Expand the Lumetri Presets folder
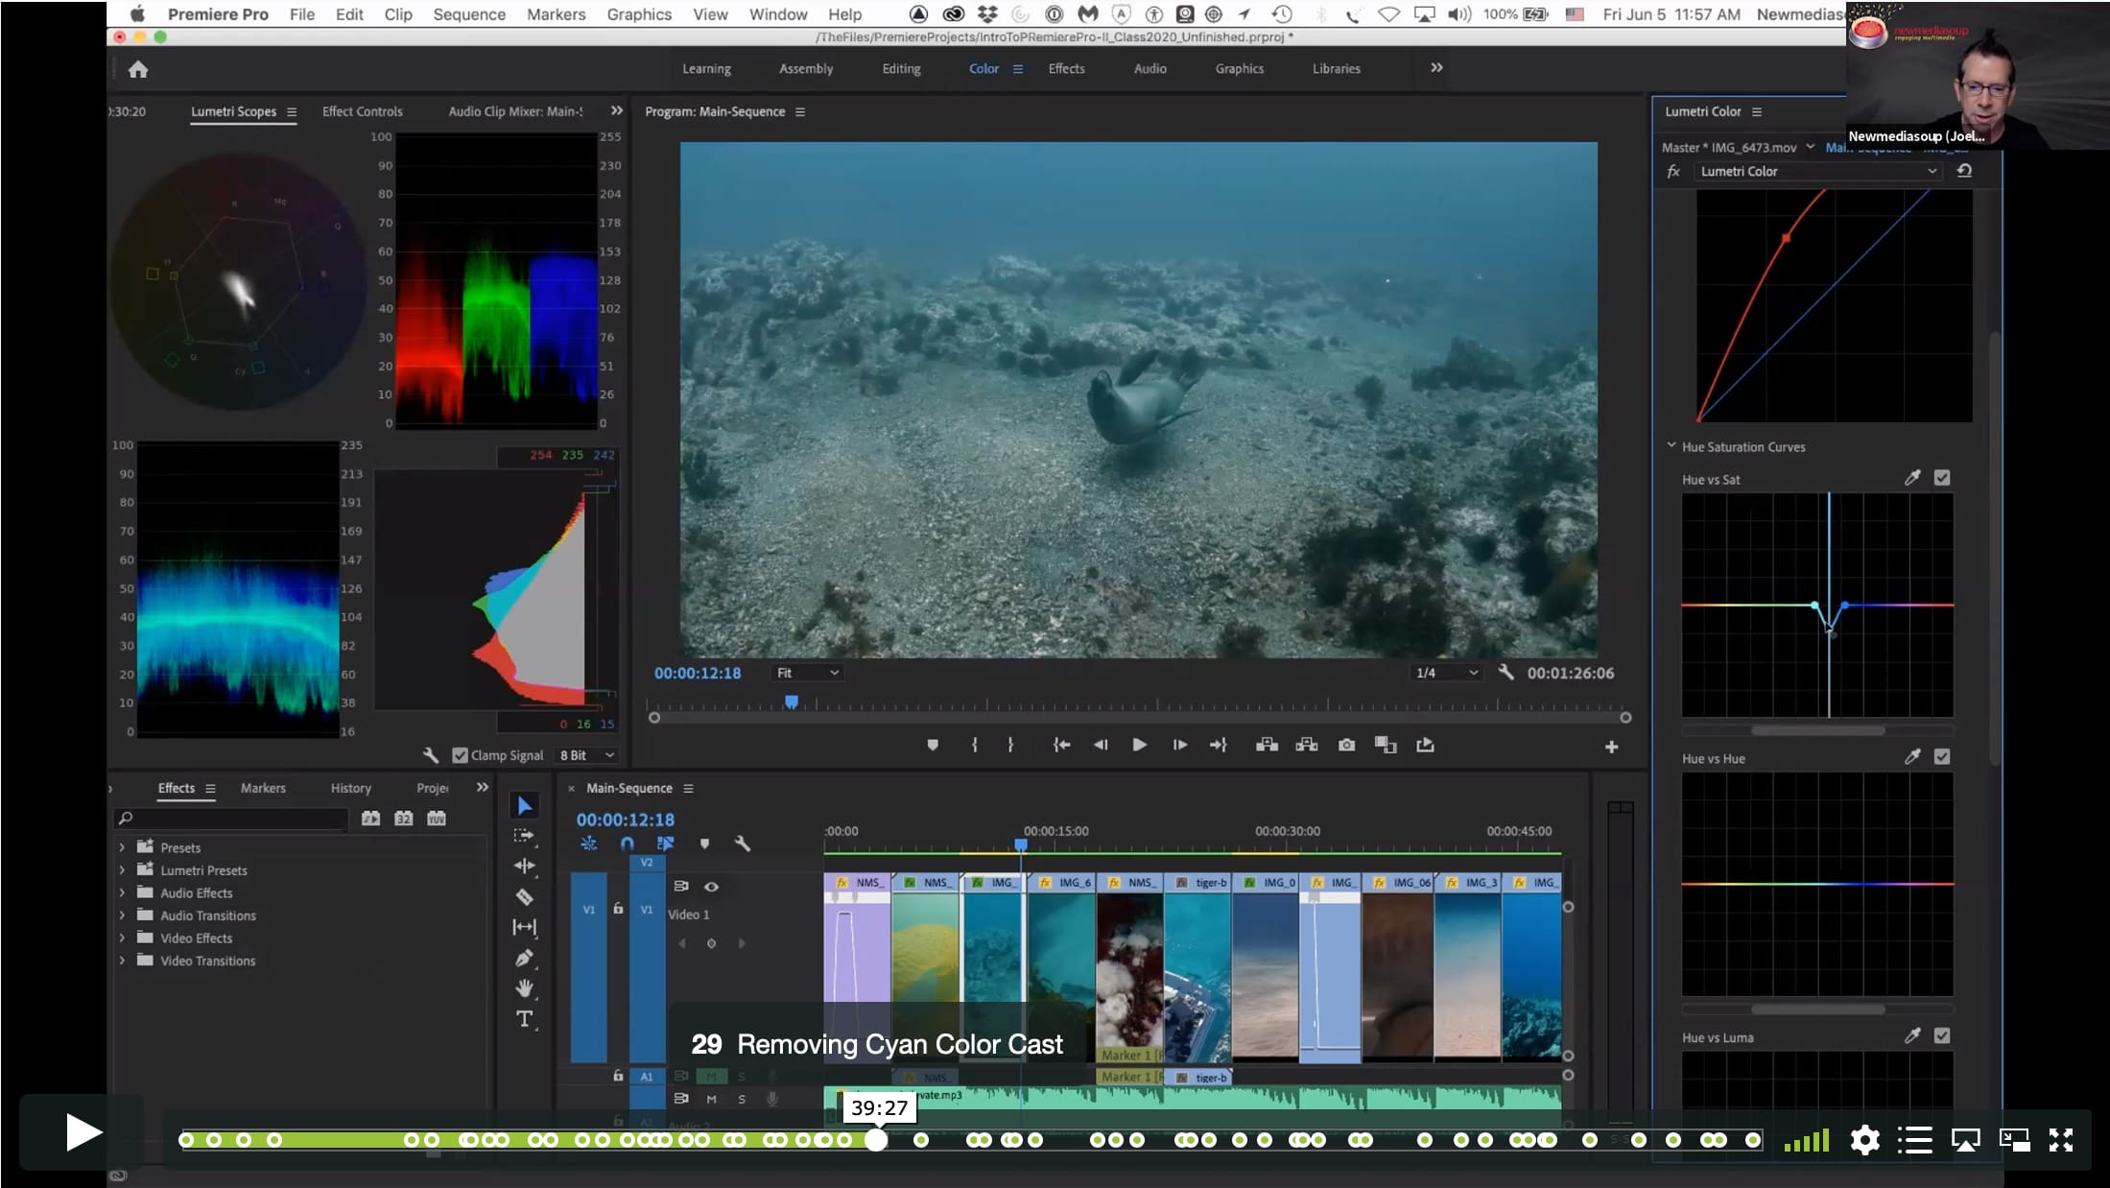2110x1188 pixels. click(122, 870)
